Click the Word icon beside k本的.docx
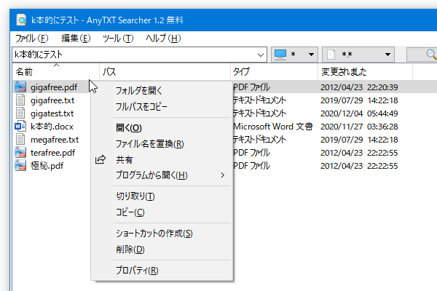 [x=20, y=126]
